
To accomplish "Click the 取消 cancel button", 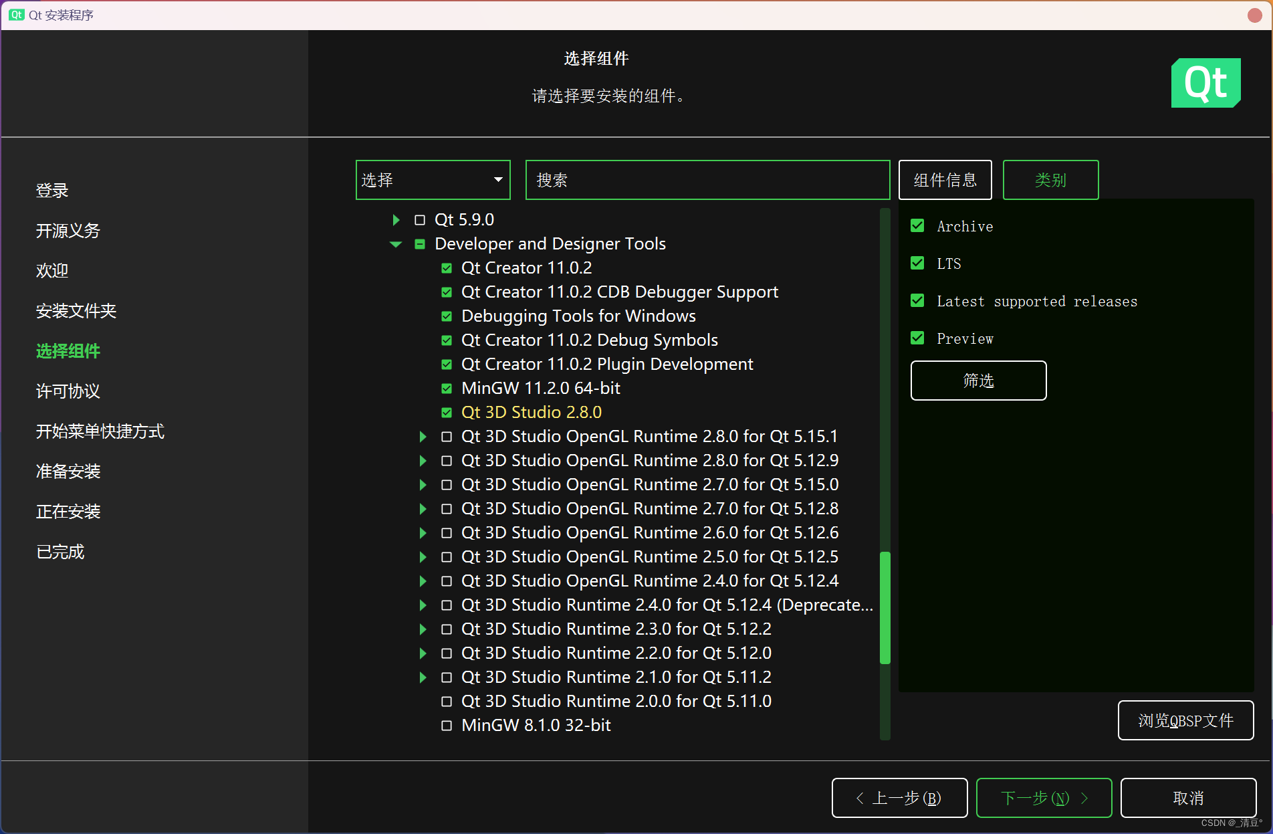I will point(1188,798).
